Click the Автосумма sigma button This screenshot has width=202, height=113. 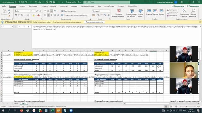pos(172,10)
